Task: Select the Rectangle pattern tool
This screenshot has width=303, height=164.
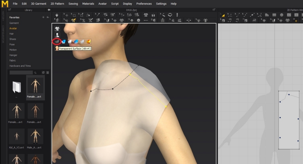Action: [x=274, y=15]
